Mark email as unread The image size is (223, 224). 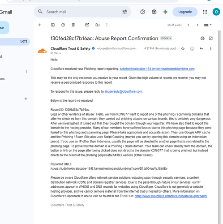[x=87, y=25]
